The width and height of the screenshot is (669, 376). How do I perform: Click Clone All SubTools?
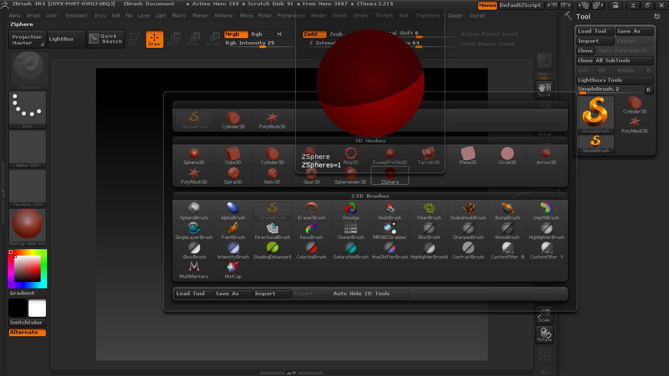pyautogui.click(x=615, y=61)
